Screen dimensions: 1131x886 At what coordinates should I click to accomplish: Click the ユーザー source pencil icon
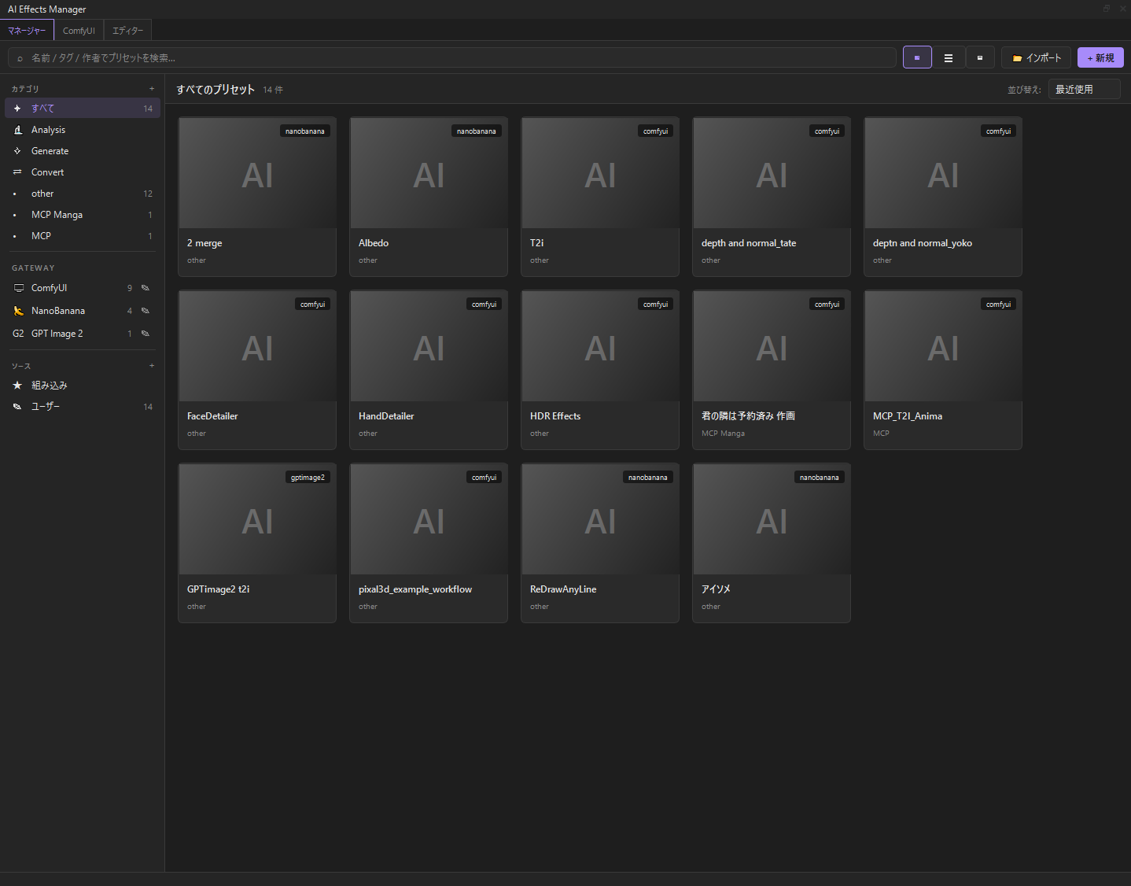[x=17, y=406]
